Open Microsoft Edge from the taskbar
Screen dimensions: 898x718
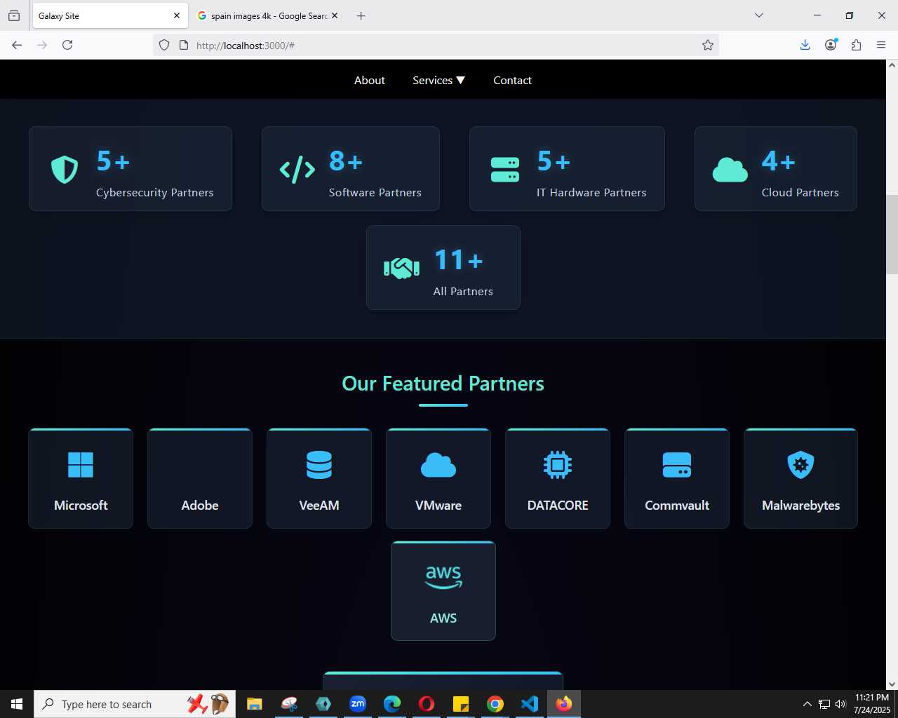point(392,704)
